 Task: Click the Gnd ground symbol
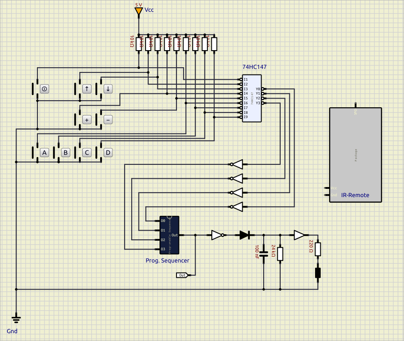[16, 318]
